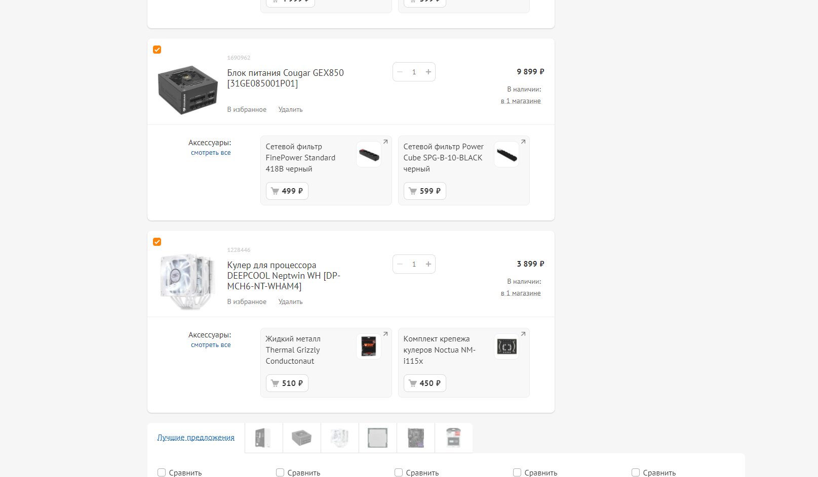Viewport: 818px width, 477px height.
Task: Open the DEEPCOOL Neptwin cooler product image
Action: 187,282
